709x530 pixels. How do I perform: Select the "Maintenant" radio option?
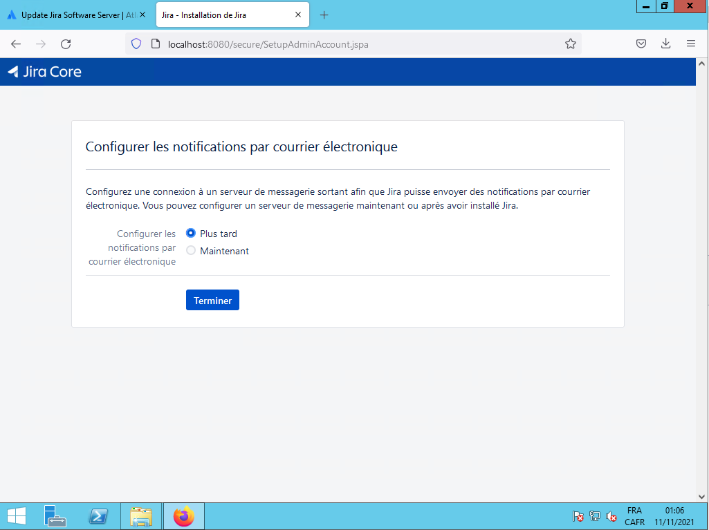click(191, 251)
